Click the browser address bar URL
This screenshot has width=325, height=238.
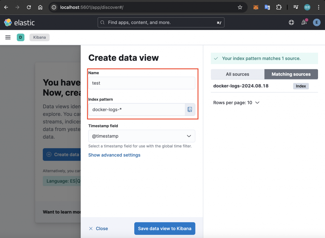(x=92, y=8)
